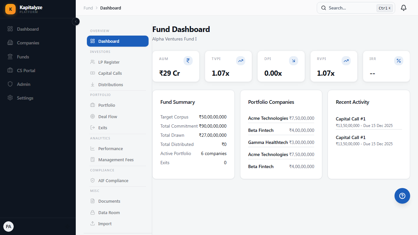The height and width of the screenshot is (235, 418).
Task: Open Performance analytics
Action: point(118,149)
